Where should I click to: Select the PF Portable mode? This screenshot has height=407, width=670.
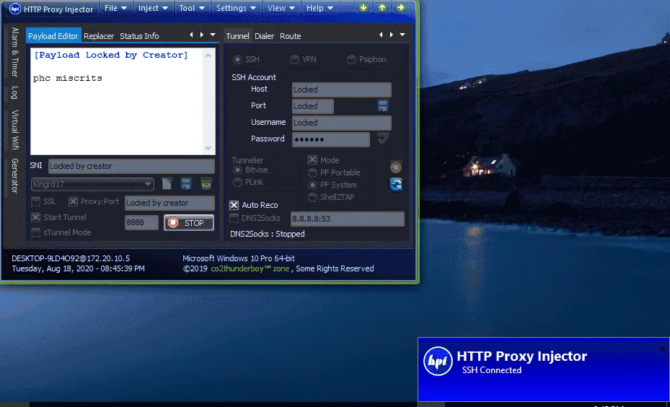[313, 172]
